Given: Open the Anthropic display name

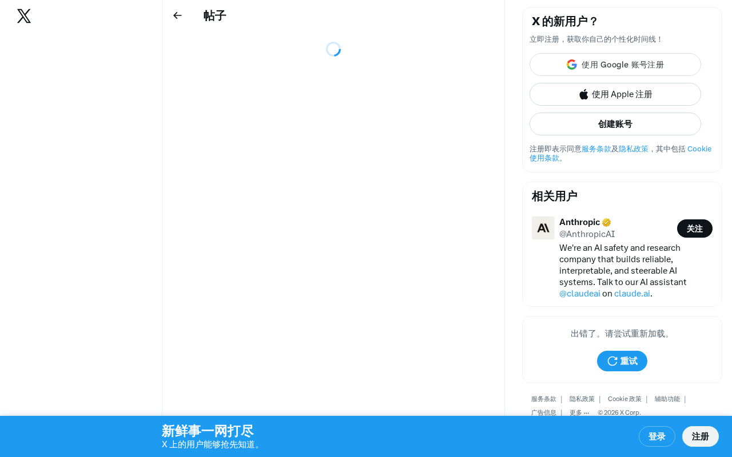Looking at the screenshot, I should (579, 222).
